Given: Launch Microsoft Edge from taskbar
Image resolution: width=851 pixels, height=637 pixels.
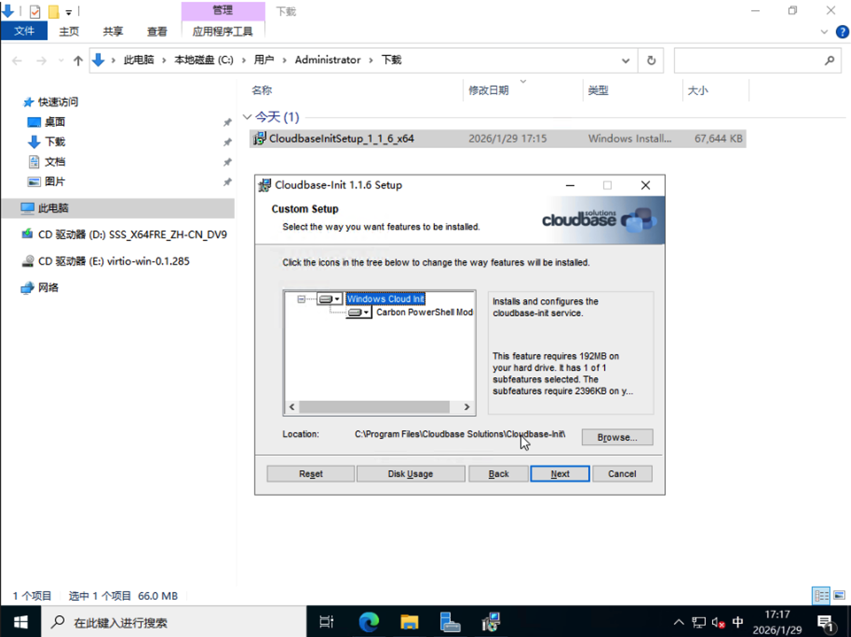Looking at the screenshot, I should 369,622.
